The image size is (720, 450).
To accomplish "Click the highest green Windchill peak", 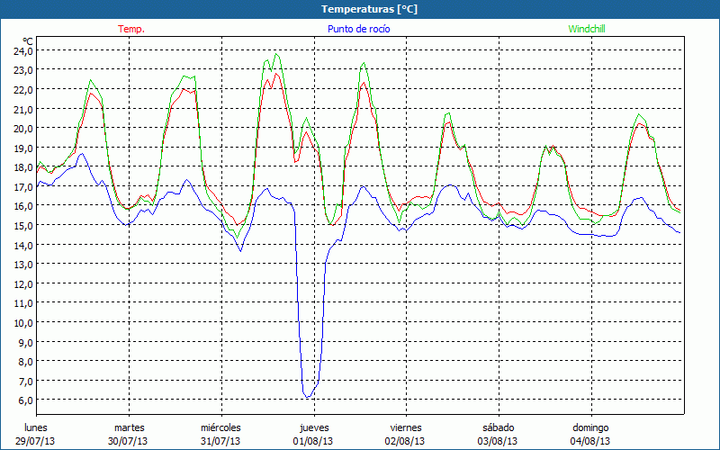I will 276,54.
